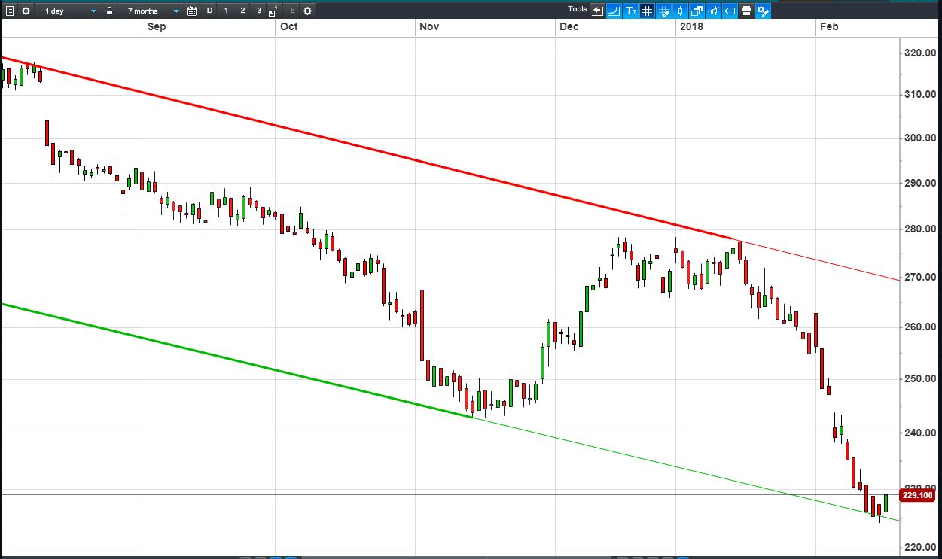The width and height of the screenshot is (942, 559).
Task: Click the Dec label on time axis
Action: click(569, 26)
